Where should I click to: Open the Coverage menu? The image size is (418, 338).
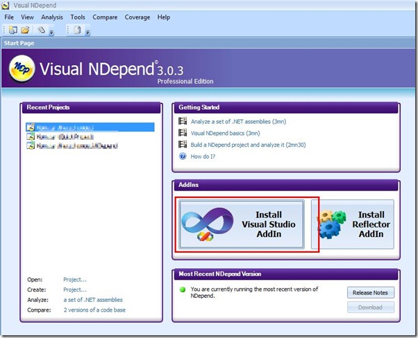(137, 17)
